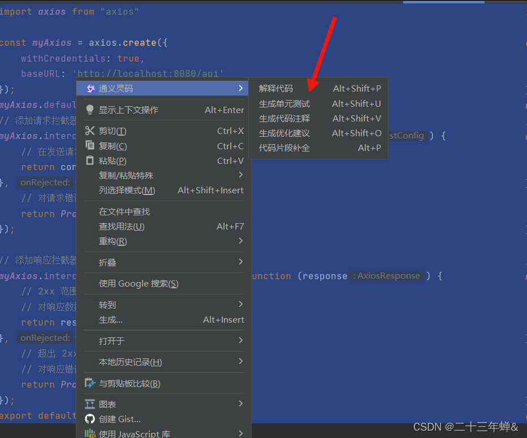Click the export default line
527x438 pixels.
click(x=38, y=415)
